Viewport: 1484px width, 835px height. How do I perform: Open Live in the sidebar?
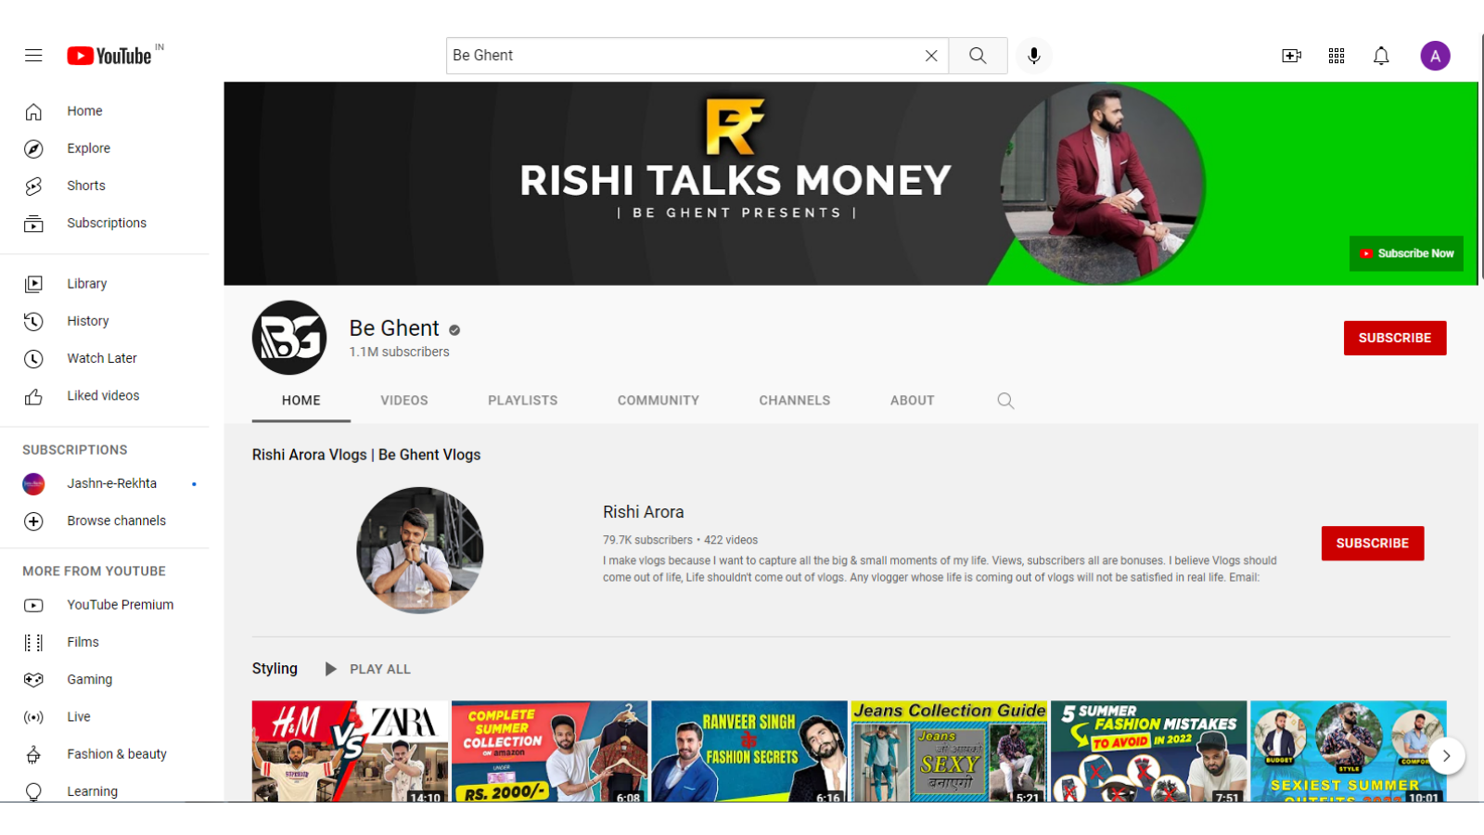click(105, 717)
